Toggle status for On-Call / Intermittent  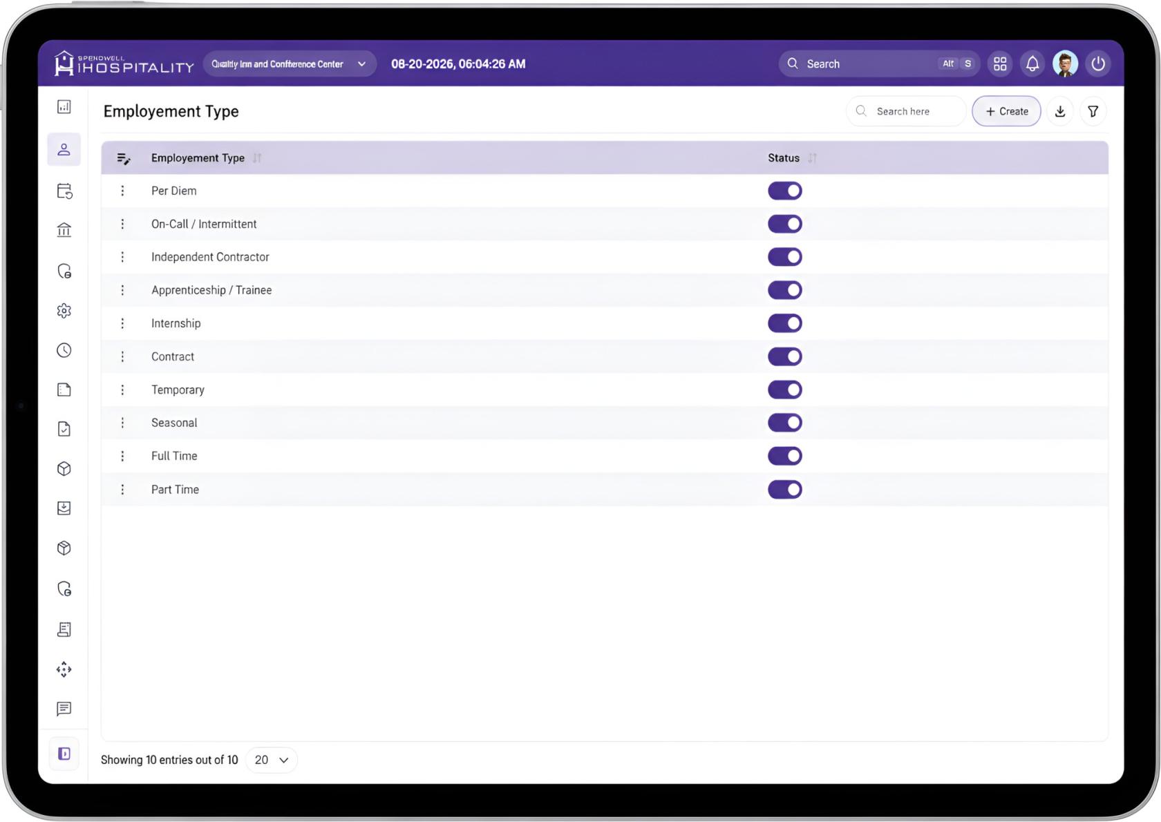click(x=785, y=224)
